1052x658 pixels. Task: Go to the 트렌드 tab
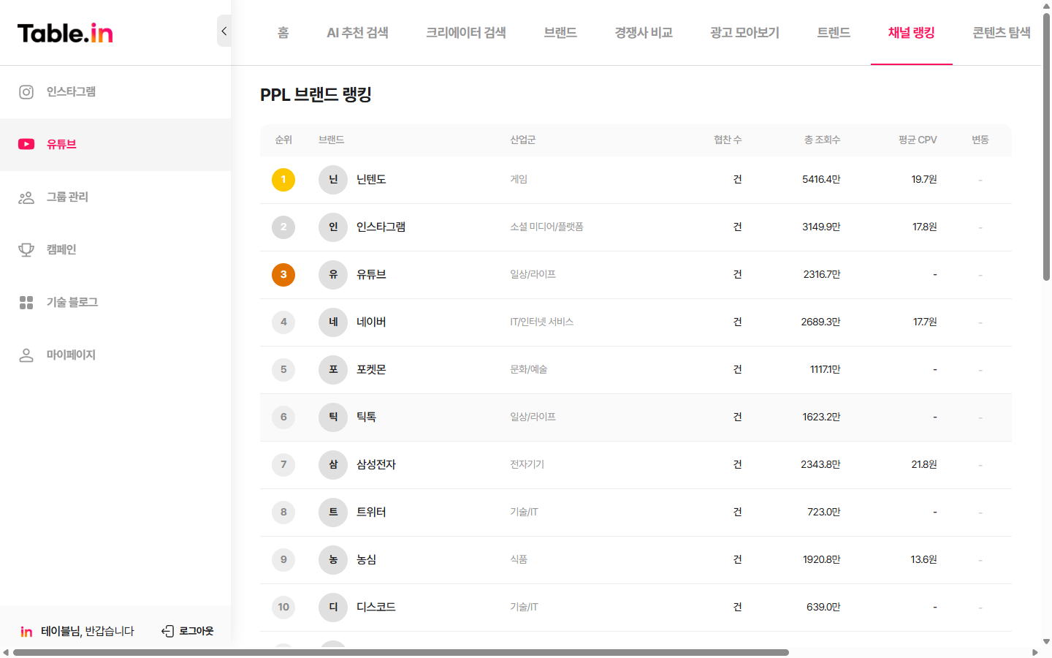[x=833, y=32]
